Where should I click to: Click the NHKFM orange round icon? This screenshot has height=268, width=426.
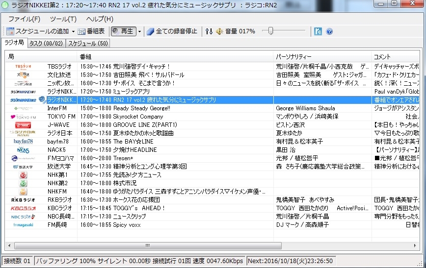coord(23,192)
